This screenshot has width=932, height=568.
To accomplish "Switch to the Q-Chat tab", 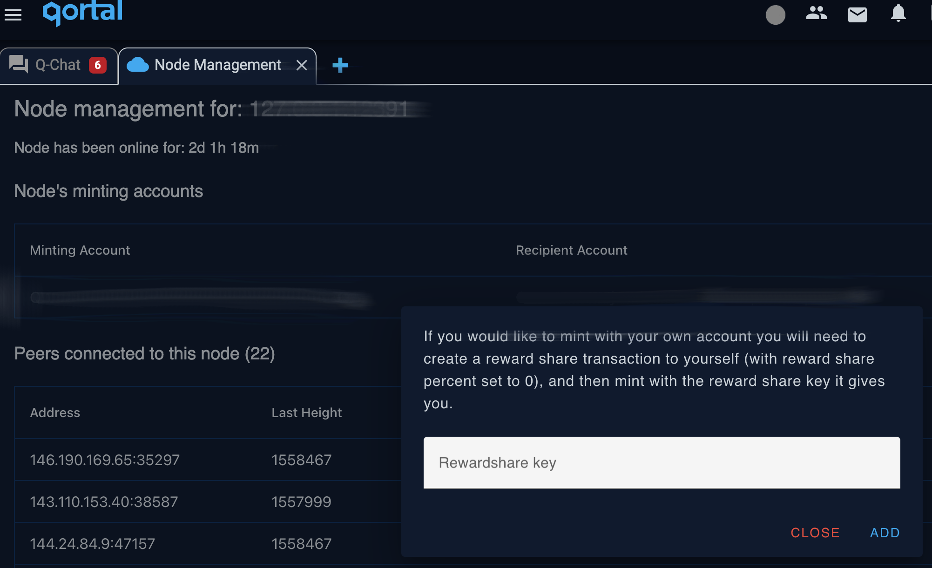I will pyautogui.click(x=59, y=65).
